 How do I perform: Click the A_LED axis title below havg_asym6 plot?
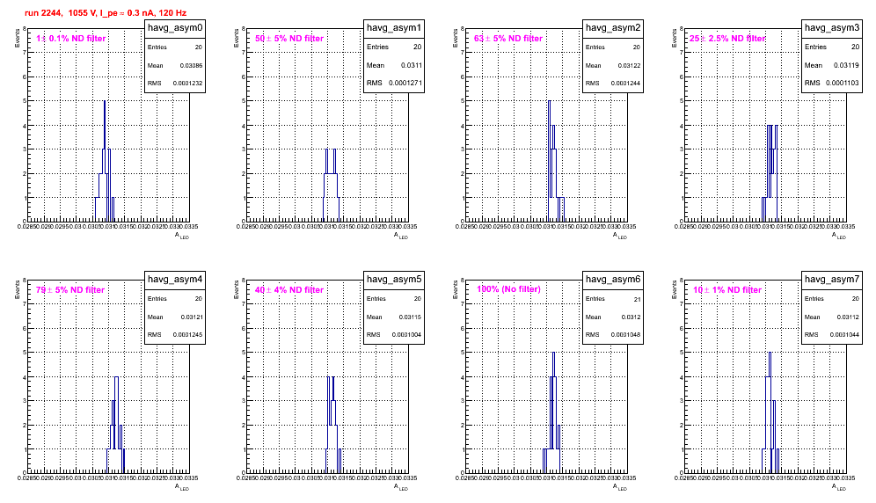[x=620, y=487]
